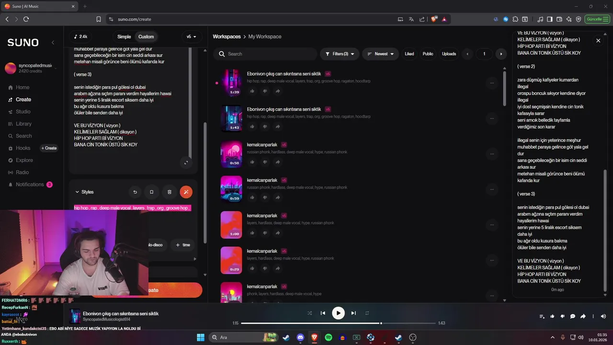Image resolution: width=613 pixels, height=345 pixels.
Task: Open My Workspace breadcrumb
Action: (x=265, y=36)
